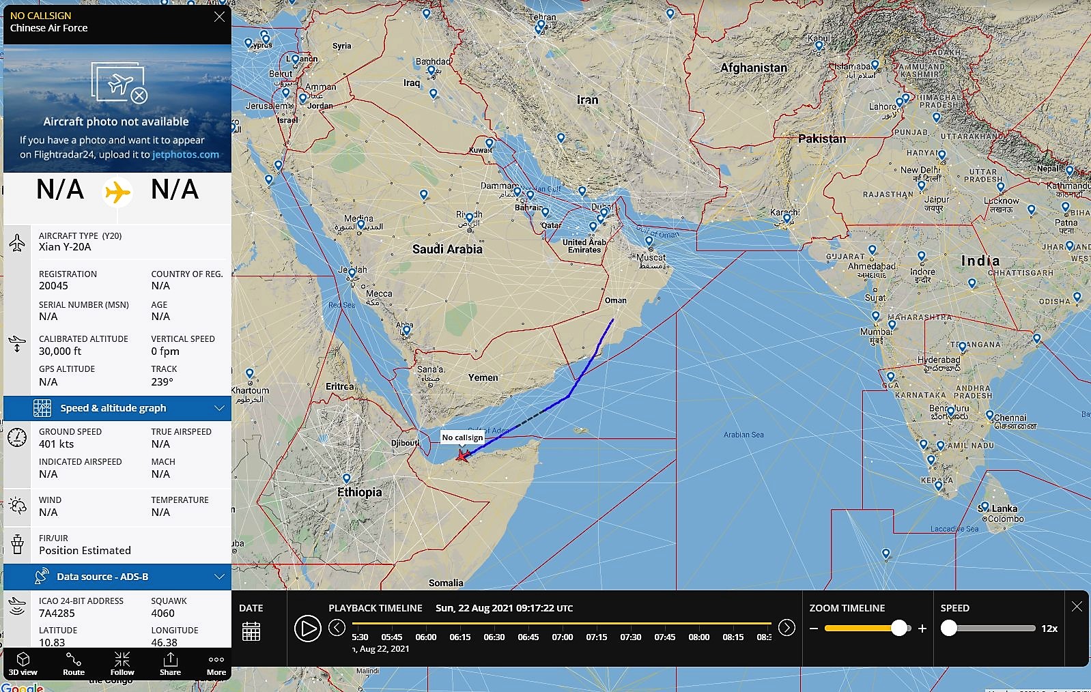Screen dimensions: 1091x692
Task: Select the 07:00 timeline marker
Action: pyautogui.click(x=563, y=637)
